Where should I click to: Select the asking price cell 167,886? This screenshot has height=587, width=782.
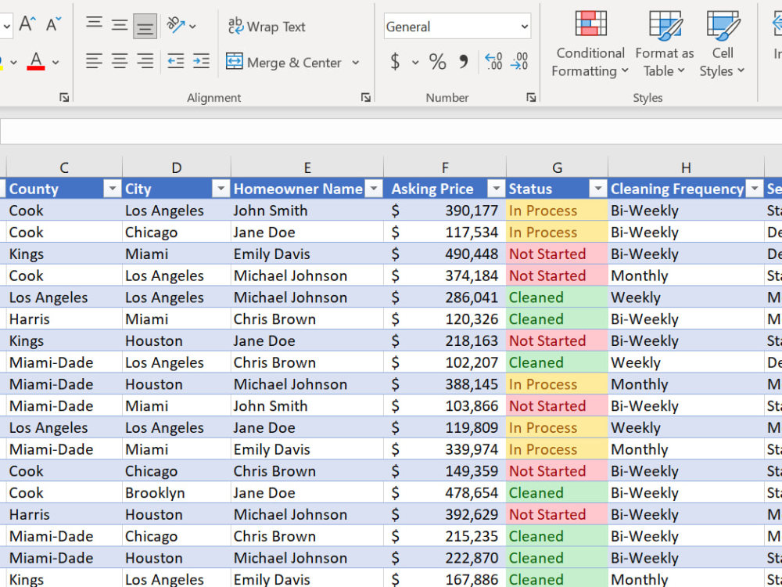445,579
